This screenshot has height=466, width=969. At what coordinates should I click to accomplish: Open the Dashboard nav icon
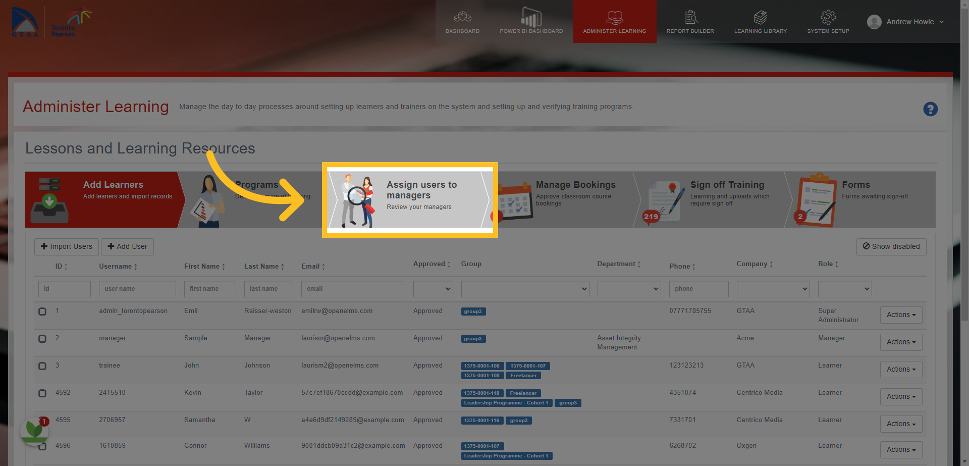[x=462, y=18]
